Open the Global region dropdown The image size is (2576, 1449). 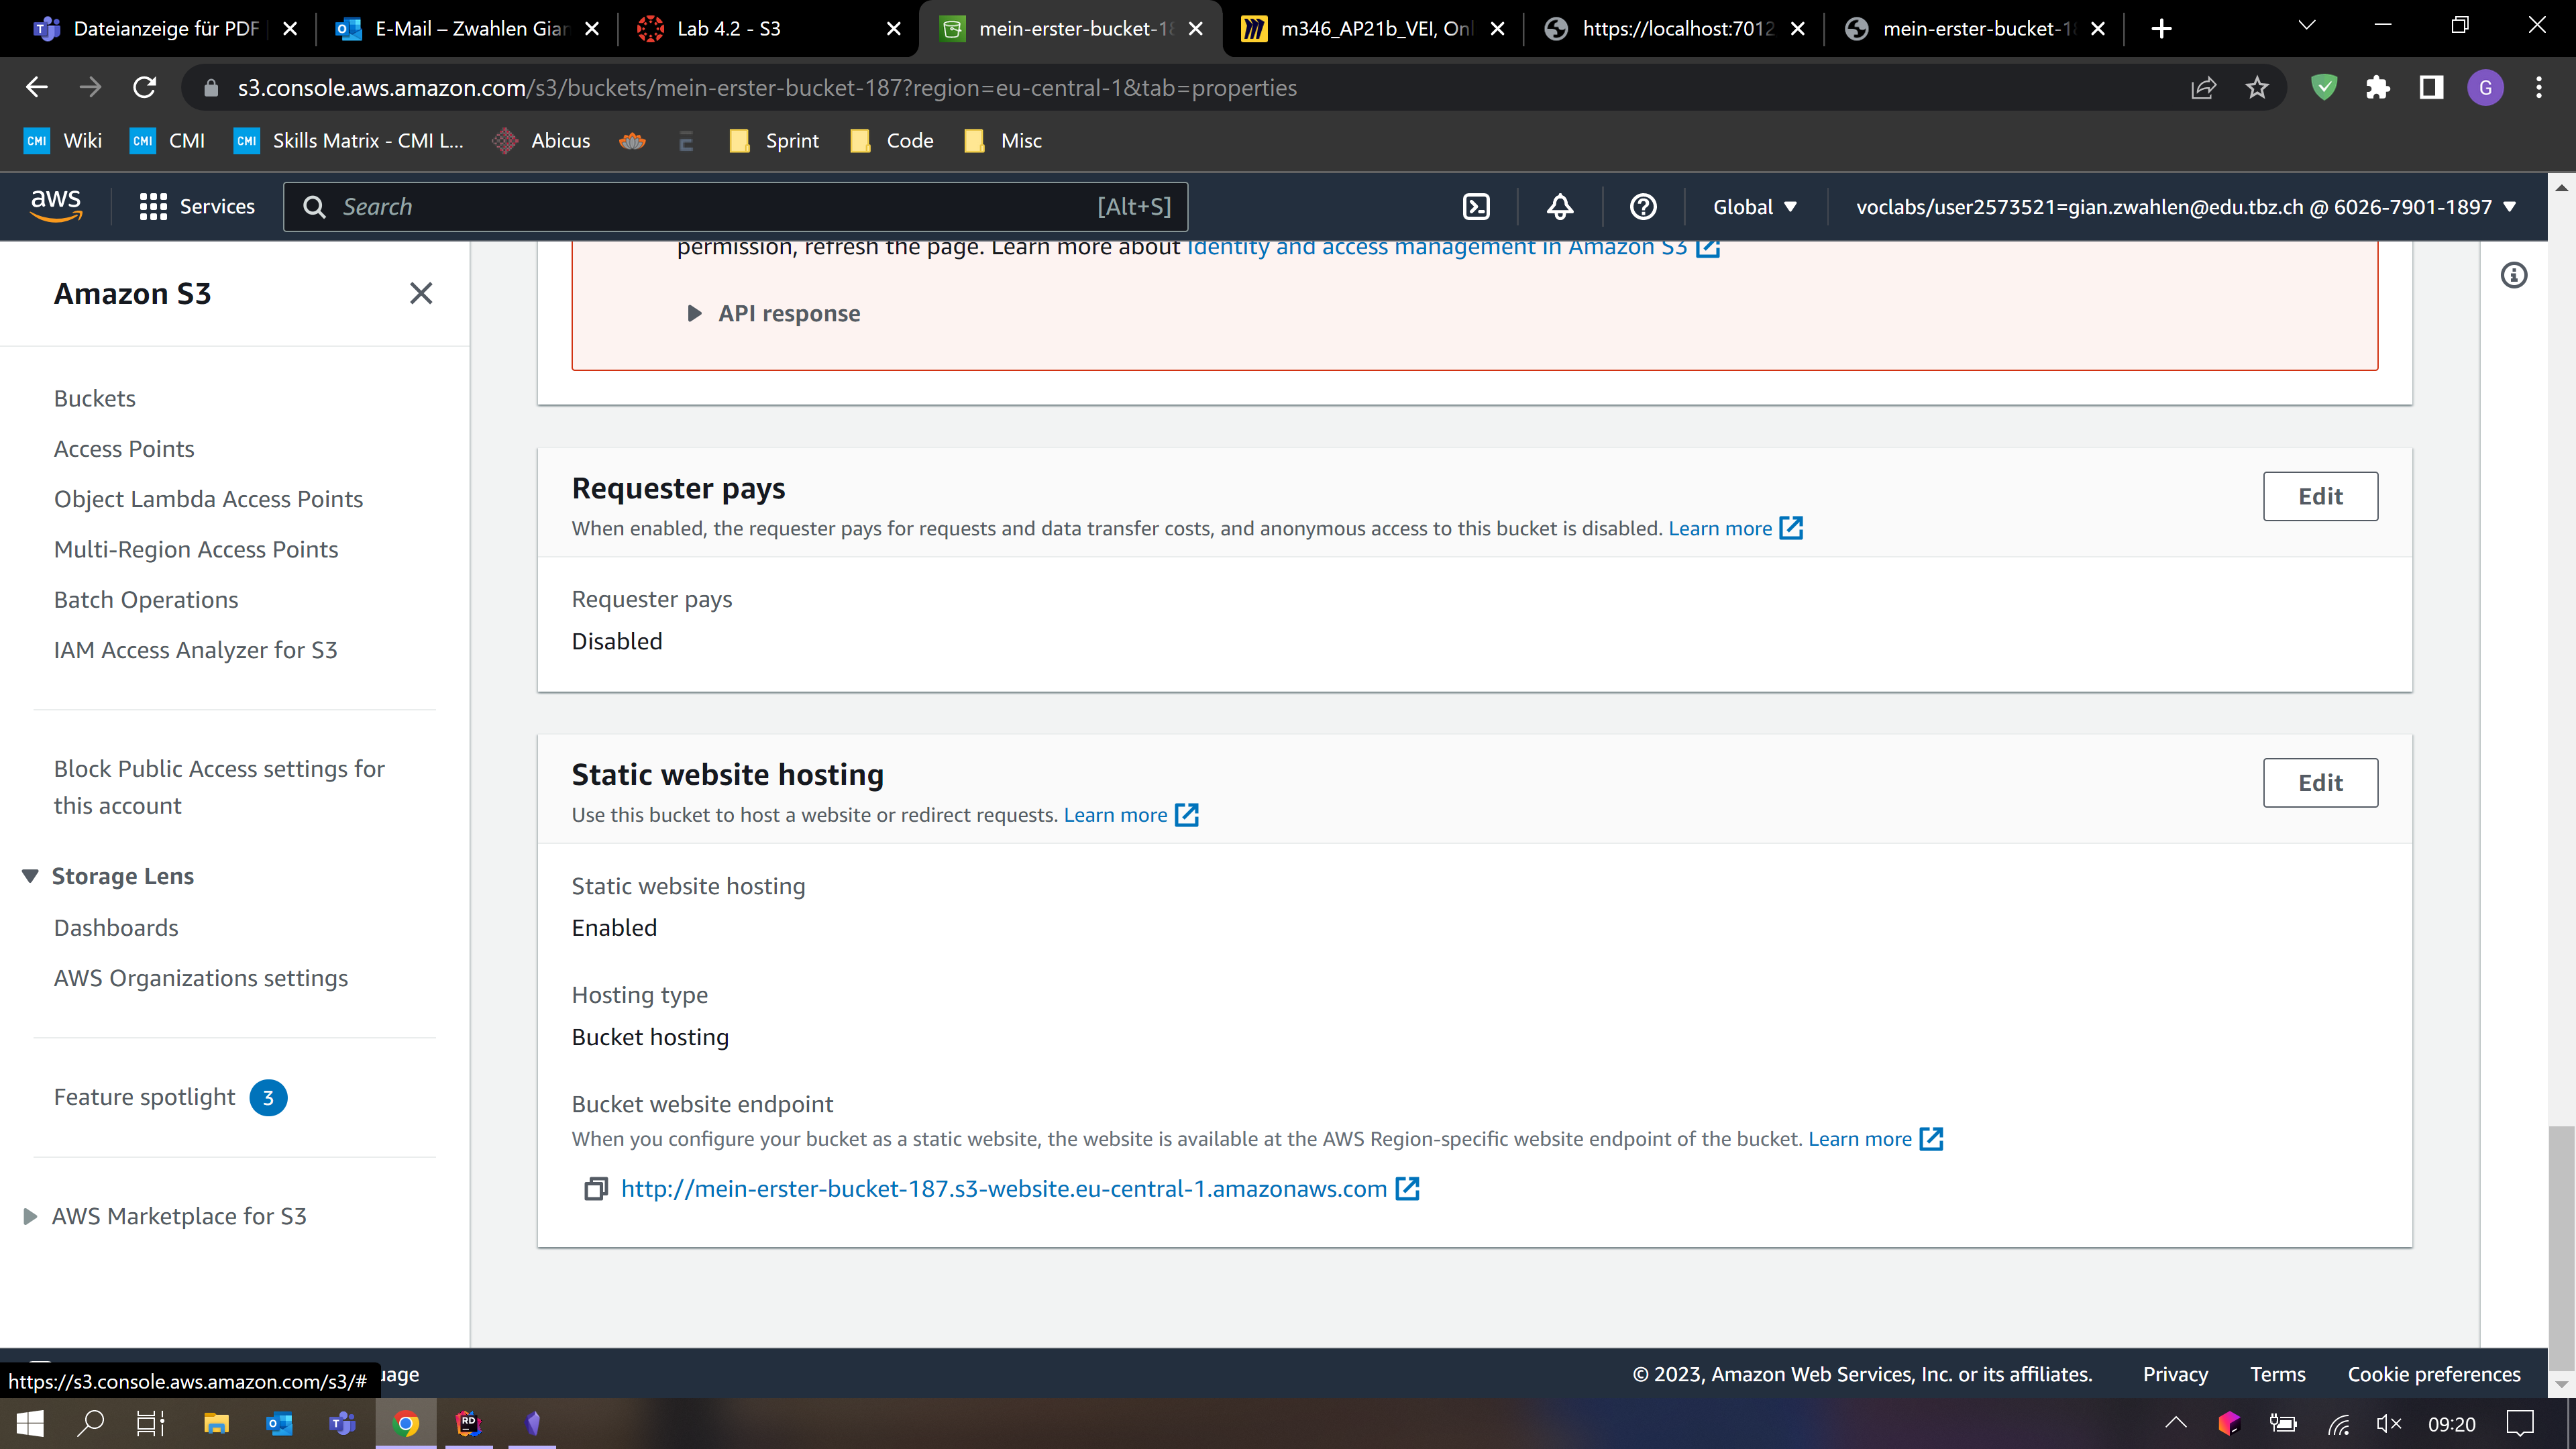tap(1755, 207)
